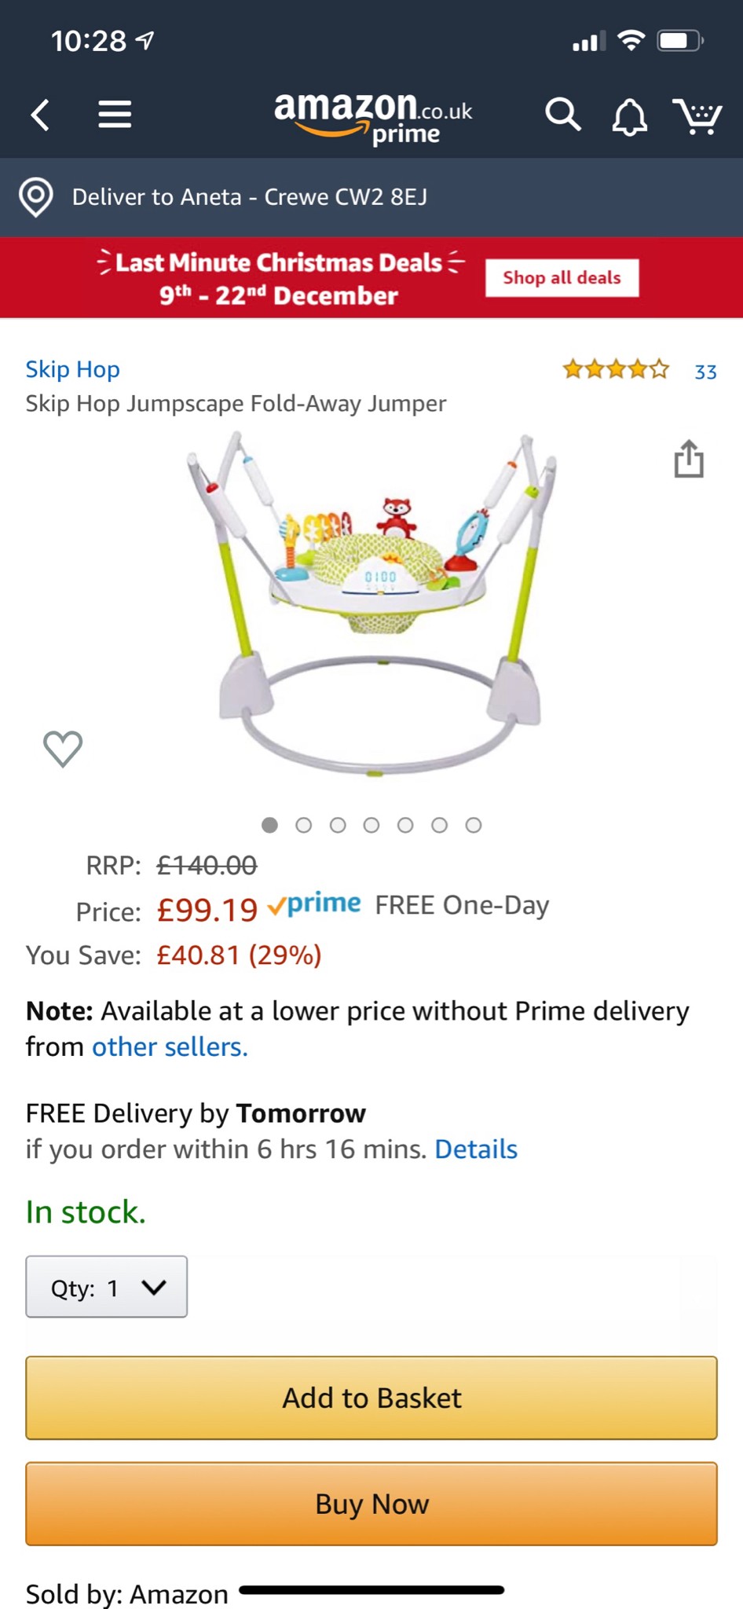Tap the search magnifier icon
This screenshot has height=1609, width=743.
[562, 115]
